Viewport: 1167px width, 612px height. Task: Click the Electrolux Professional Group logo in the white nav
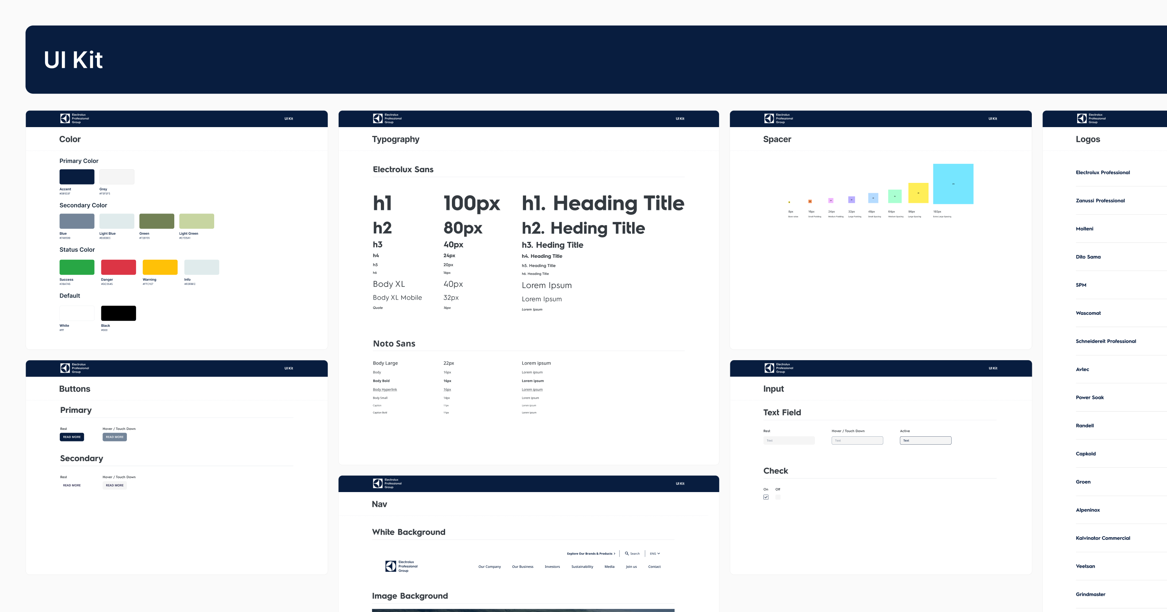pos(402,566)
